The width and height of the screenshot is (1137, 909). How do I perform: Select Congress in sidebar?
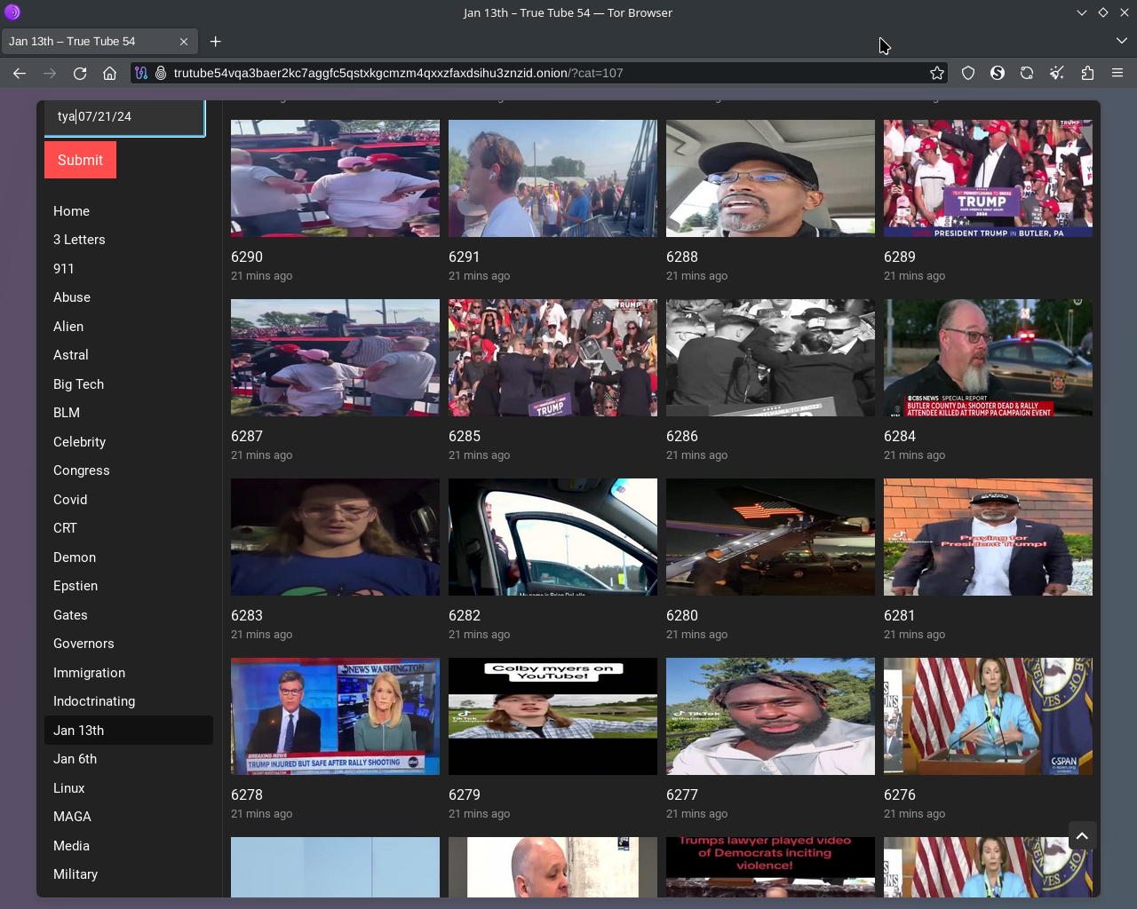(82, 470)
